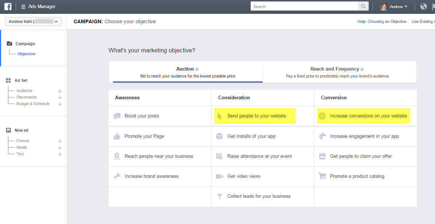Select the Promote a product catalog cart icon

322,176
